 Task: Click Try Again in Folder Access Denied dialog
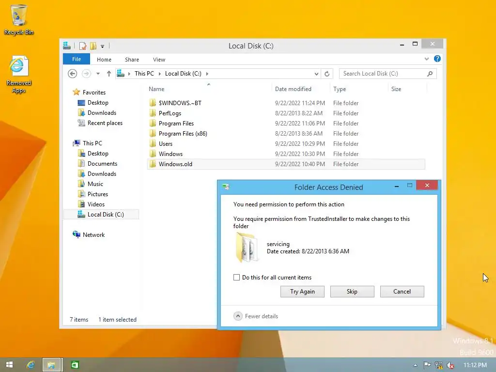pos(302,291)
